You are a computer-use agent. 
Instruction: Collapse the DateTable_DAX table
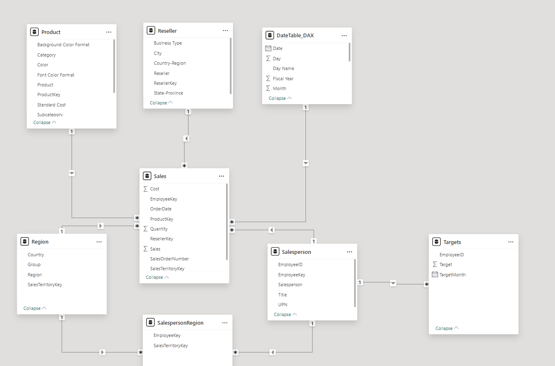[281, 98]
